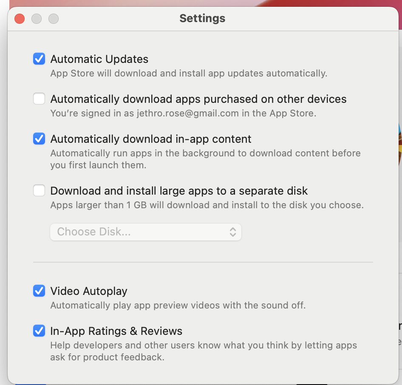Close the Settings window with red button
Image resolution: width=402 pixels, height=385 pixels.
tap(20, 19)
